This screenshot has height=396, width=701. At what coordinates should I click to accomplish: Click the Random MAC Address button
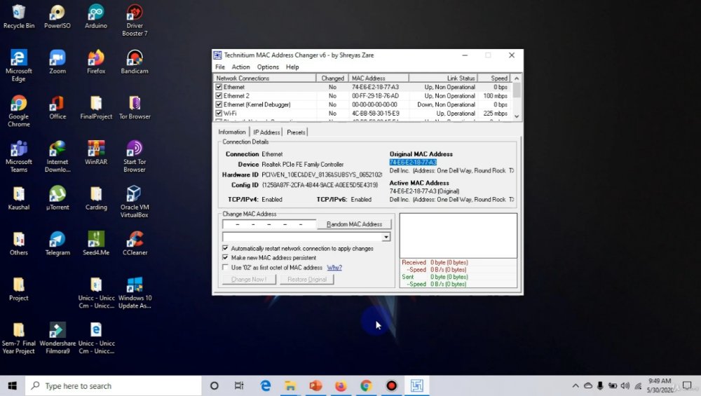click(x=354, y=224)
